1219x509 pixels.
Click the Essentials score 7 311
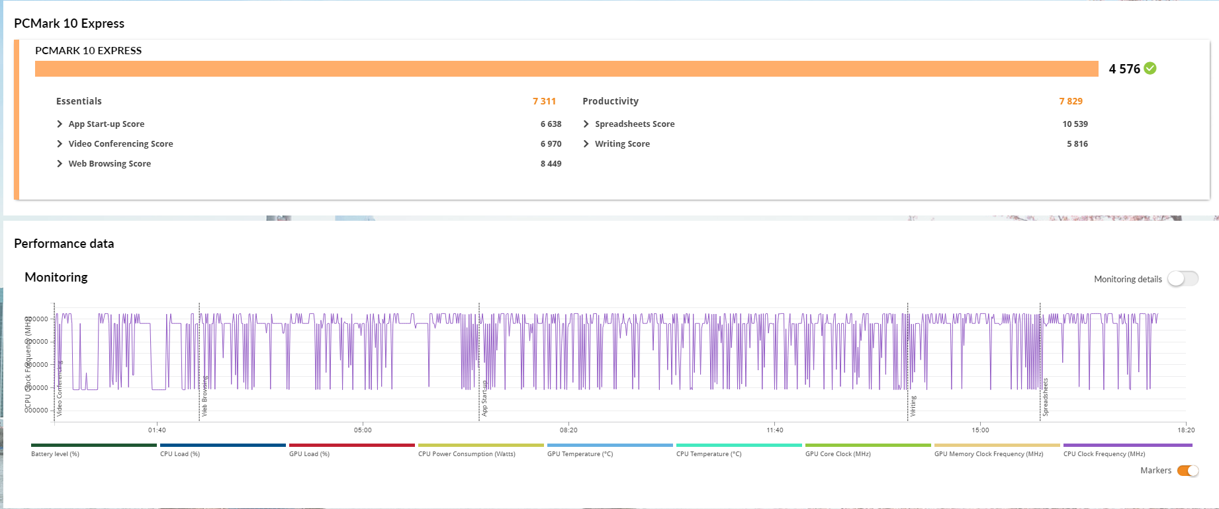pos(544,101)
